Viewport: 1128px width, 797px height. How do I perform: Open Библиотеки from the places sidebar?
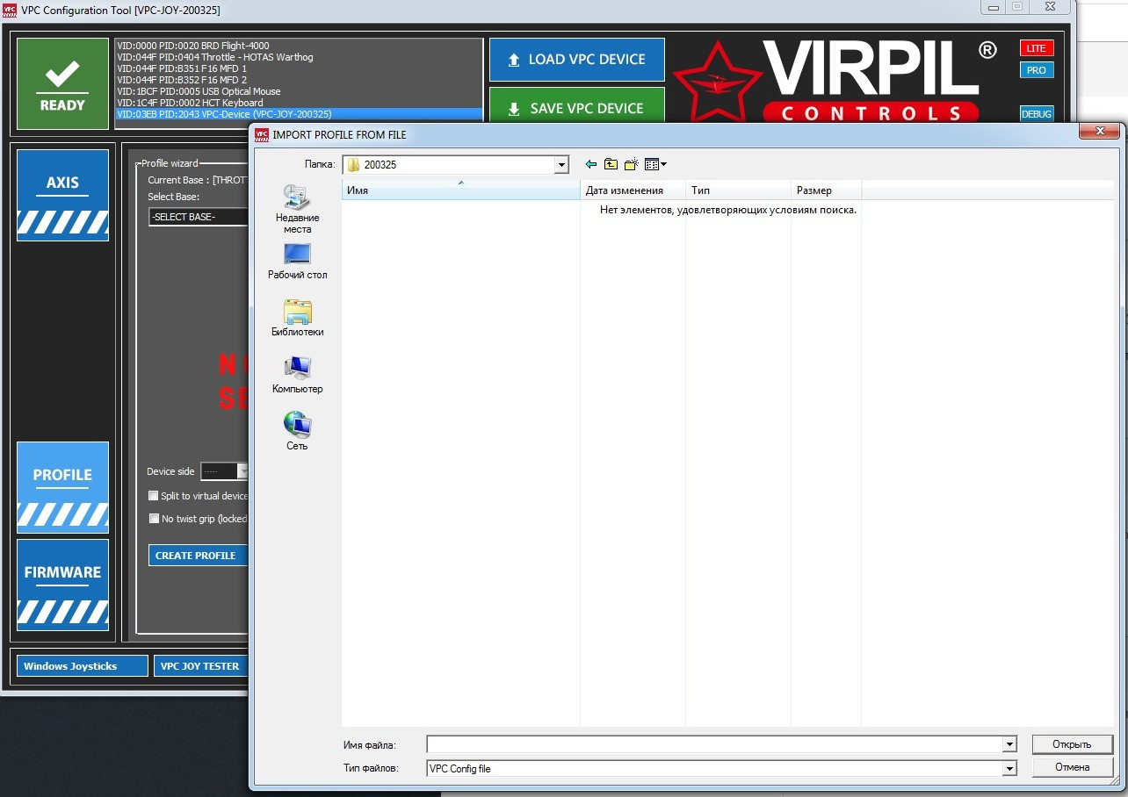pos(297,318)
